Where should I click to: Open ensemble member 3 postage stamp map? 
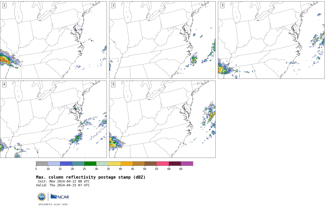271,40
